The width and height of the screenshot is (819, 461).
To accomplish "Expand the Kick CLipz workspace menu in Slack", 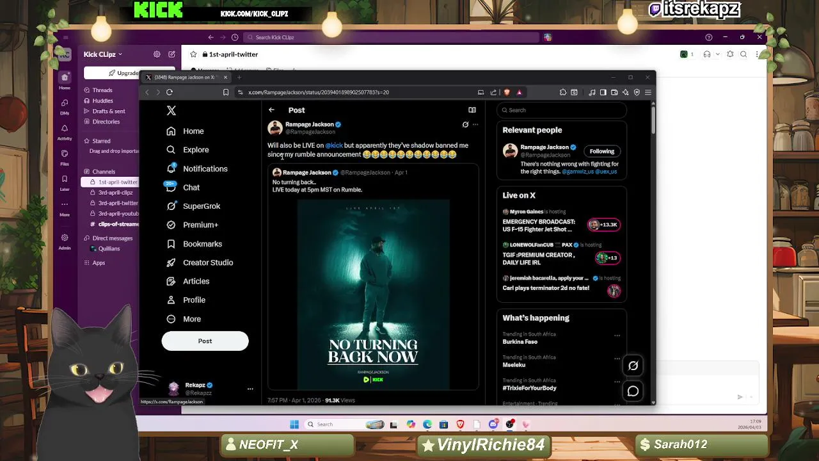I will pos(102,54).
